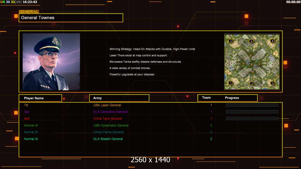Select Normal AI in GLA Stealth row
The width and height of the screenshot is (301, 169).
click(x=31, y=139)
